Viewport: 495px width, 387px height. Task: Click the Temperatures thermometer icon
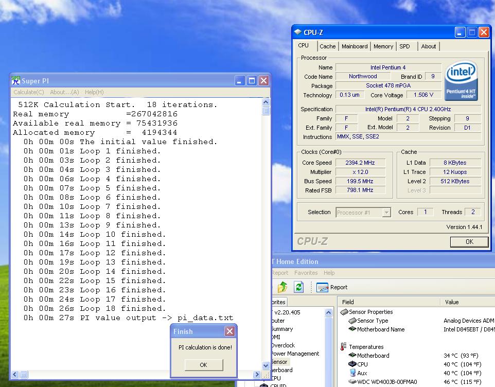click(344, 347)
